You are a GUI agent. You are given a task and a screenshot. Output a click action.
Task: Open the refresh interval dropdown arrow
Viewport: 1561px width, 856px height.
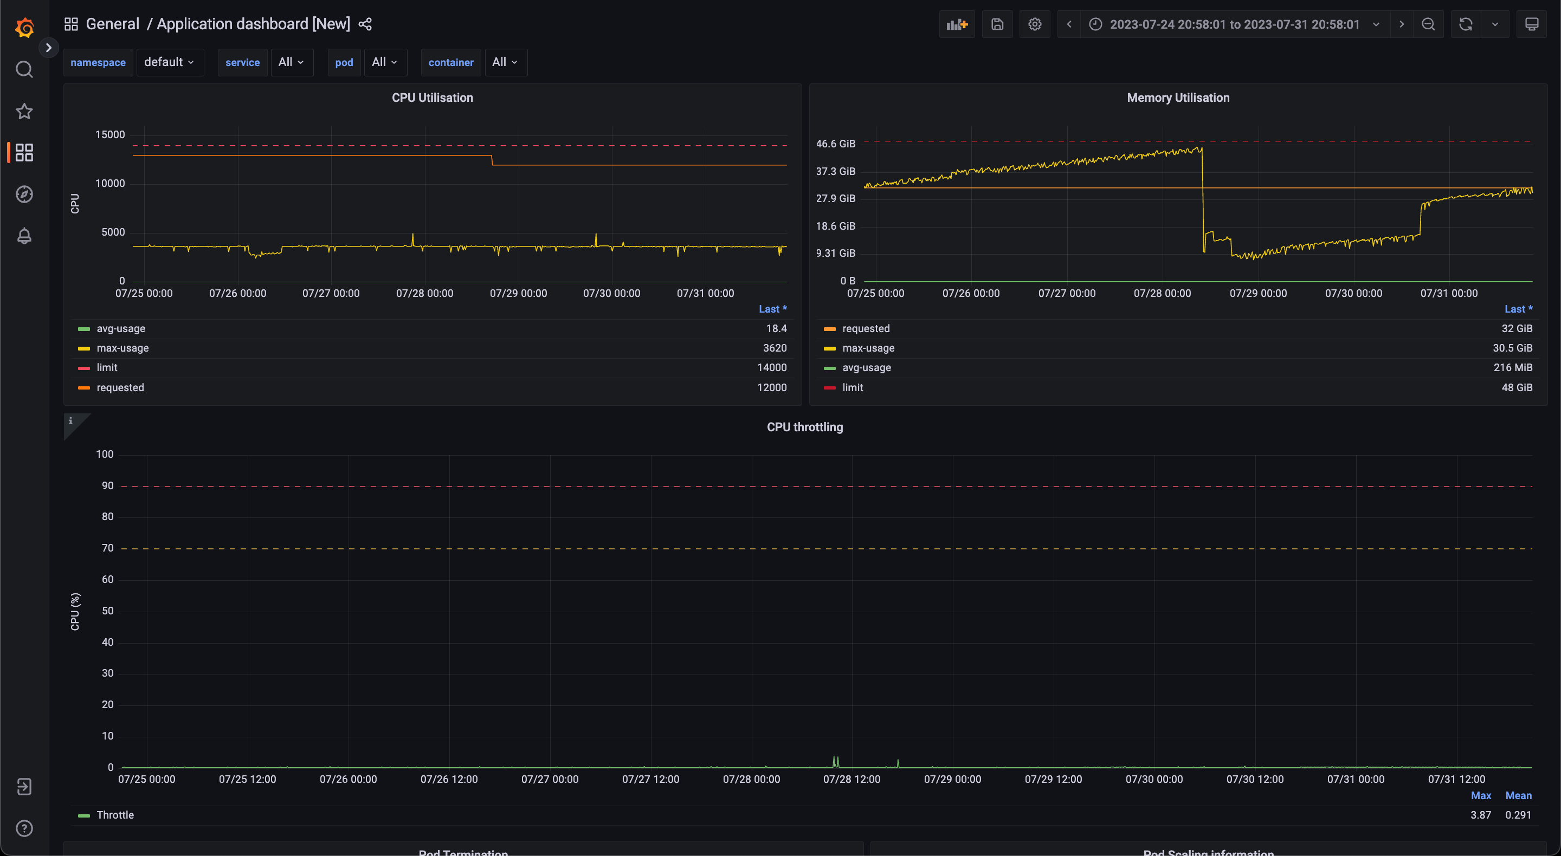1495,24
